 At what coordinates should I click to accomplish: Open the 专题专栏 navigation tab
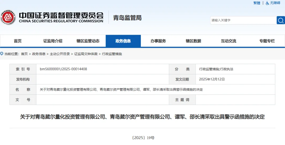coord(267,41)
